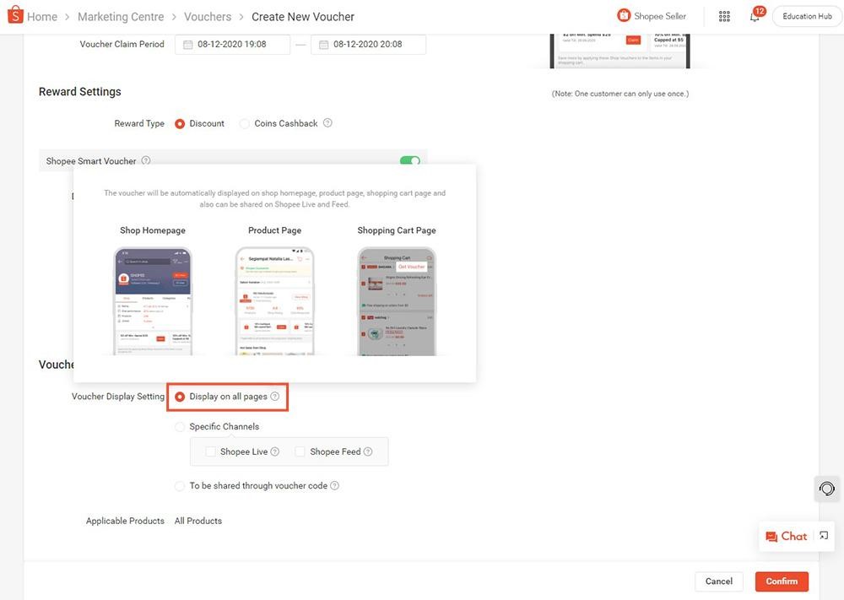
Task: Select the Specific Channels option
Action: point(180,427)
